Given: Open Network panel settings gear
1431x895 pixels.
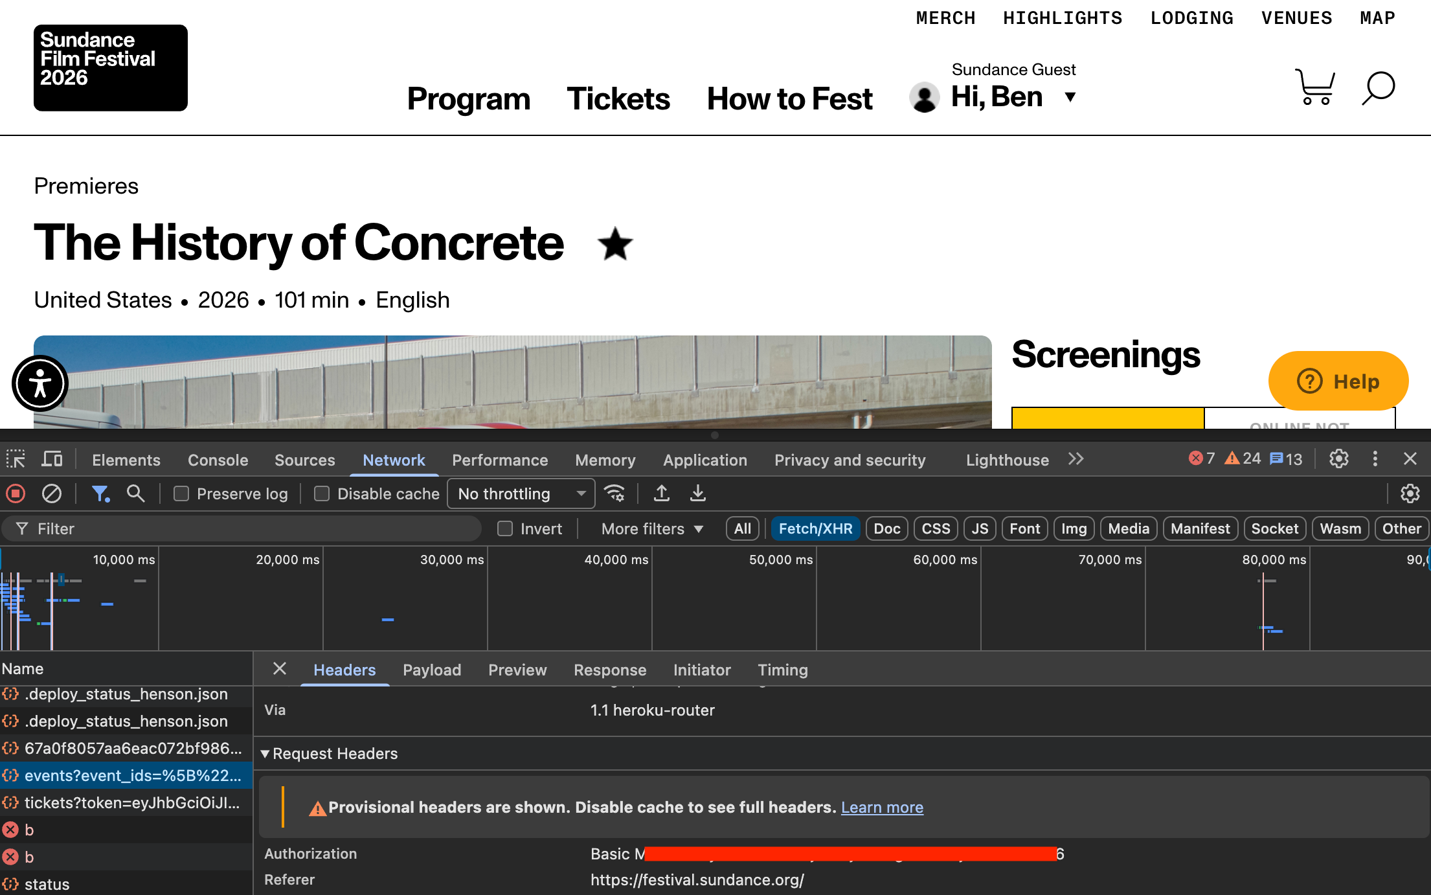Looking at the screenshot, I should [1410, 493].
